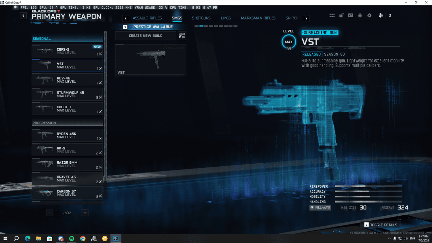Open the Sniper tab
The height and width of the screenshot is (243, 432).
[x=292, y=18]
